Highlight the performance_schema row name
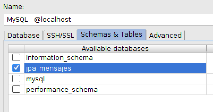Screen dimensions: 213x112 [x=62, y=90]
